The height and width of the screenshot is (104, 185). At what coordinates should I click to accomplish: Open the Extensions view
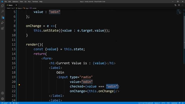tap(3, 28)
